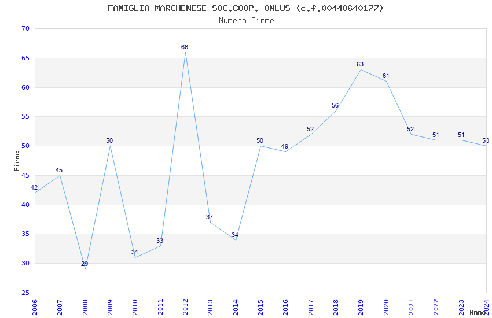
Task: Click the x-axis year 2010
Action: click(135, 308)
